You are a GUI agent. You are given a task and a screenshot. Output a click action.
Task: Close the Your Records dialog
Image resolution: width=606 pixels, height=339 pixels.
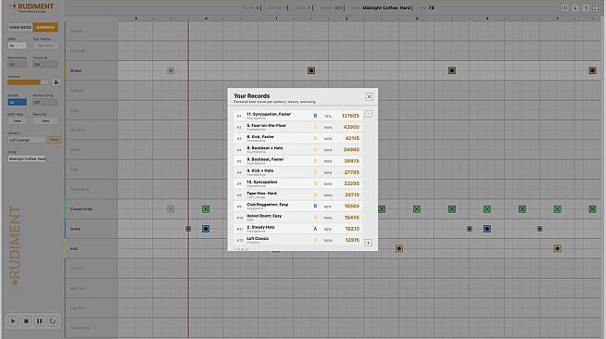[x=369, y=96]
